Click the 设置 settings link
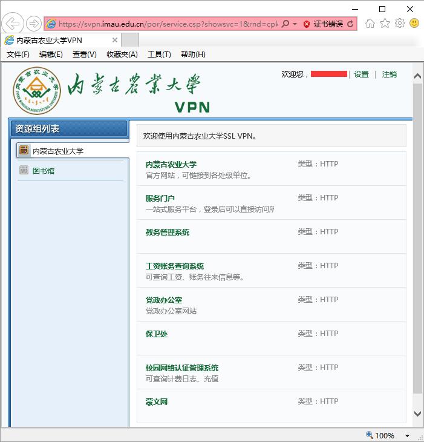Image resolution: width=424 pixels, height=442 pixels. [362, 74]
